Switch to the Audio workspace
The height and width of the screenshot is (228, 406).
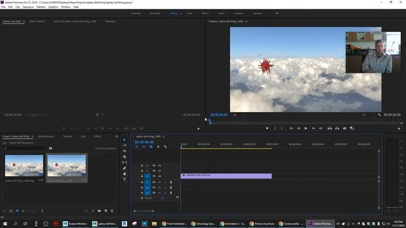tap(221, 13)
